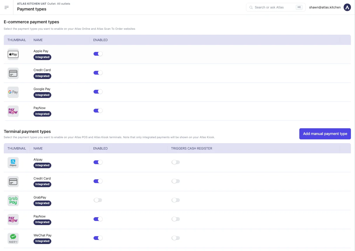Enable cash register trigger for terminal Credit Card
This screenshot has height=251, width=355.
(176, 181)
